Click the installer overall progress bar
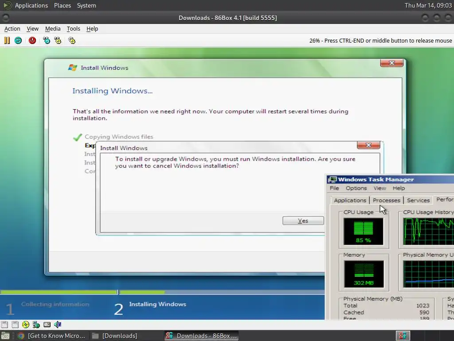The height and width of the screenshot is (341, 454). (162, 292)
